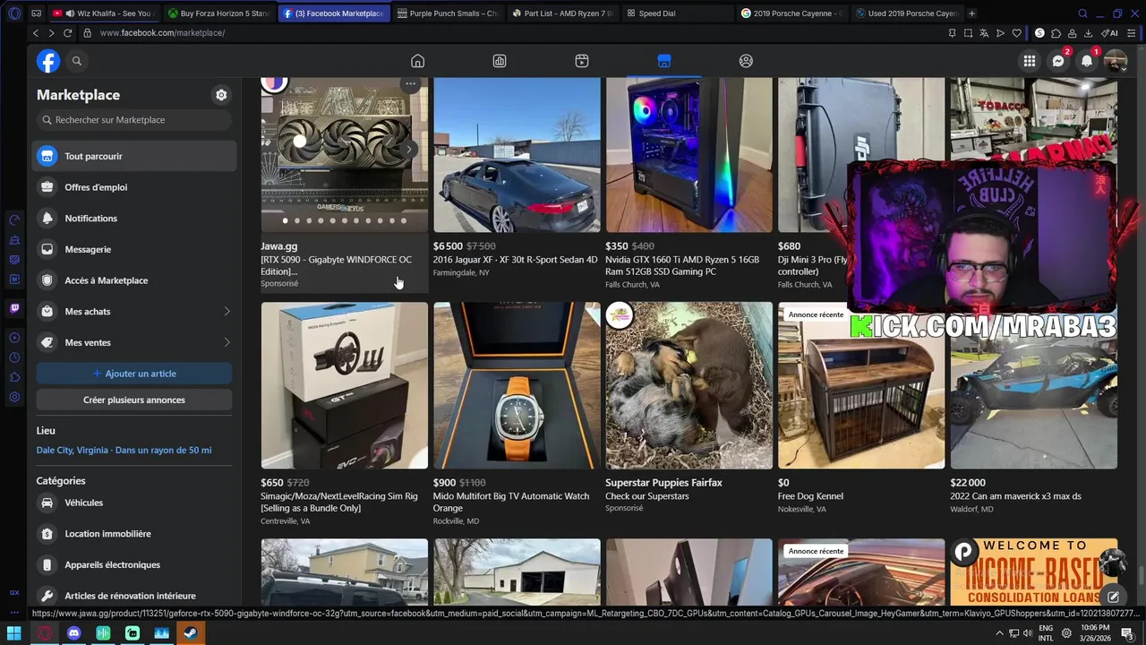Viewport: 1146px width, 645px height.
Task: Open Véhicules category
Action: 134,503
